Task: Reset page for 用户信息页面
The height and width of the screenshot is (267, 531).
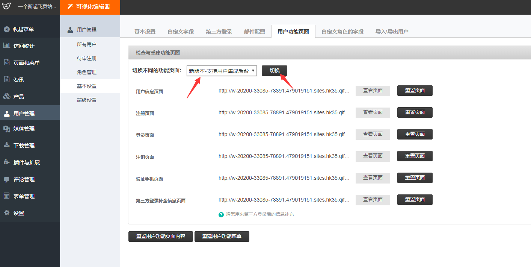Action: 415,91
